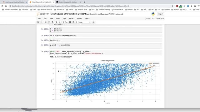Image resolution: width=200 pixels, height=112 pixels.
Task: Copy selected cells icon
Action: 49,22
